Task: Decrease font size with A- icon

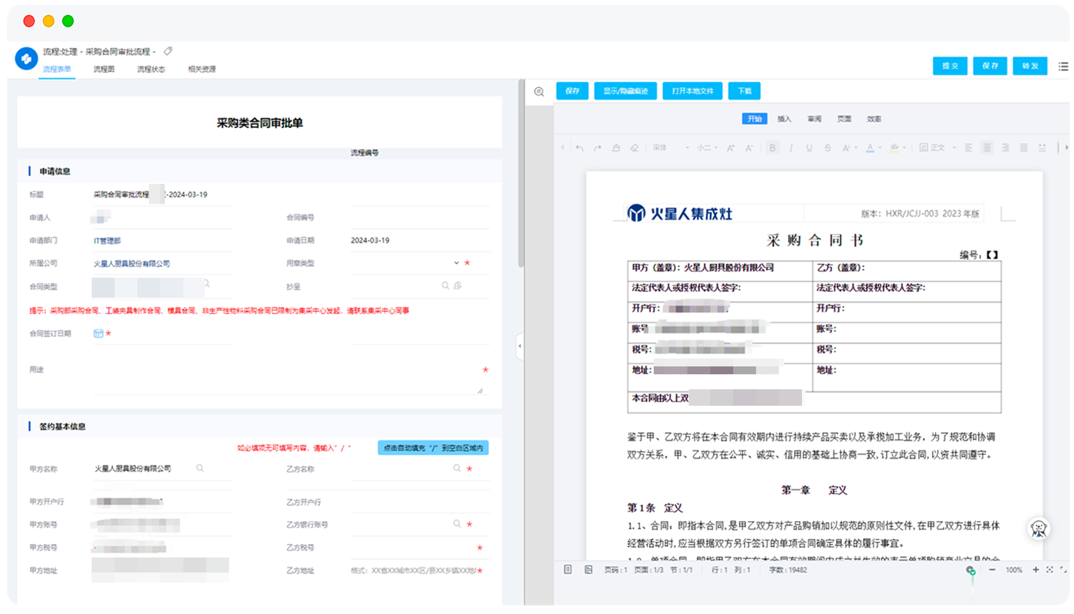Action: click(749, 148)
